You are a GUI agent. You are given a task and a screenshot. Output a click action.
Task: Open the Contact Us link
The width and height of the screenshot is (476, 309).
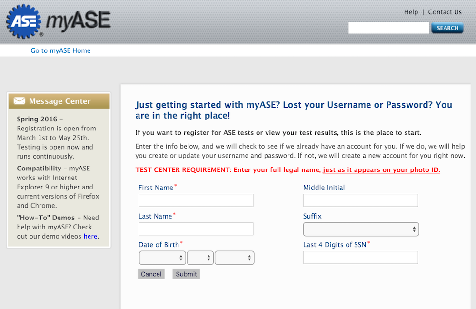[445, 12]
